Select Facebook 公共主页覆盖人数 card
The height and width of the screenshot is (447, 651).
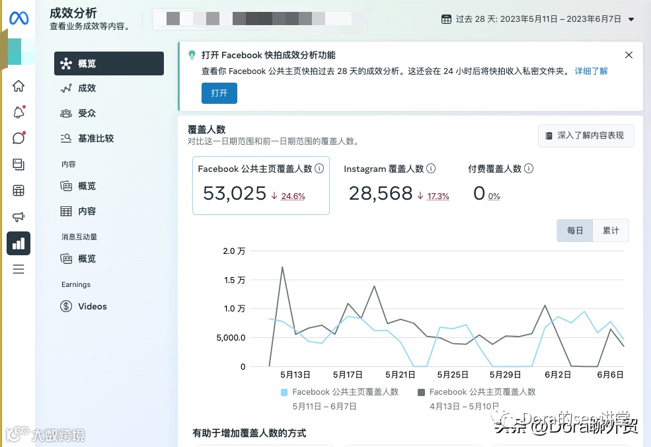pyautogui.click(x=261, y=185)
